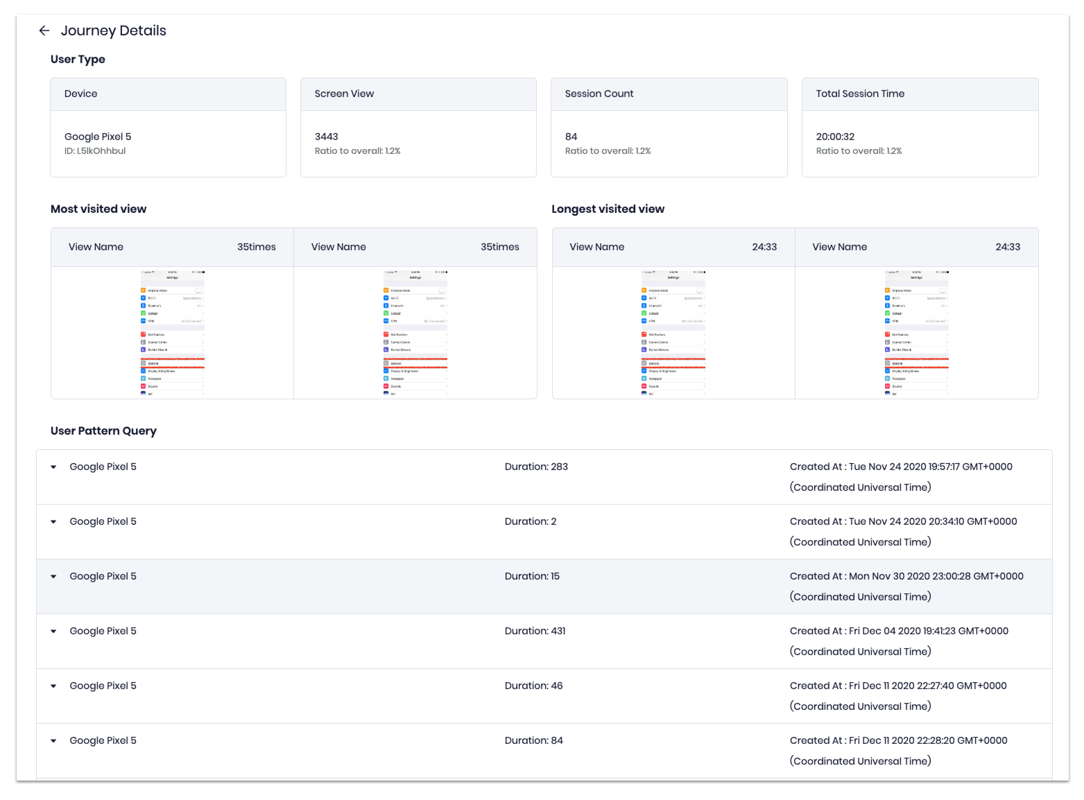Image resolution: width=1084 pixels, height=800 pixels.
Task: Click the Screen View card showing 3443
Action: pyautogui.click(x=418, y=128)
